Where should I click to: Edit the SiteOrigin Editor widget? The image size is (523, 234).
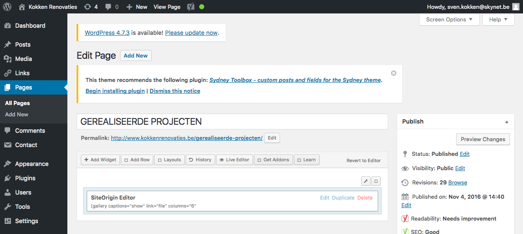tap(325, 198)
